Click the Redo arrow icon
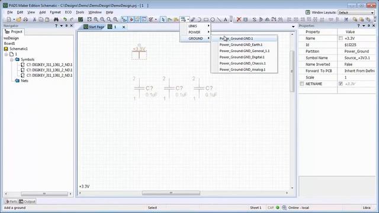The width and height of the screenshot is (379, 213). (72, 20)
